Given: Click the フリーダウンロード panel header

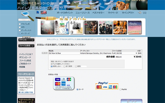Looking at the screenshot, I should pos(26,74).
